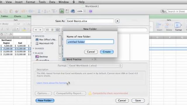Toggle italic formatting
This screenshot has height=105, width=187.
(2, 29)
